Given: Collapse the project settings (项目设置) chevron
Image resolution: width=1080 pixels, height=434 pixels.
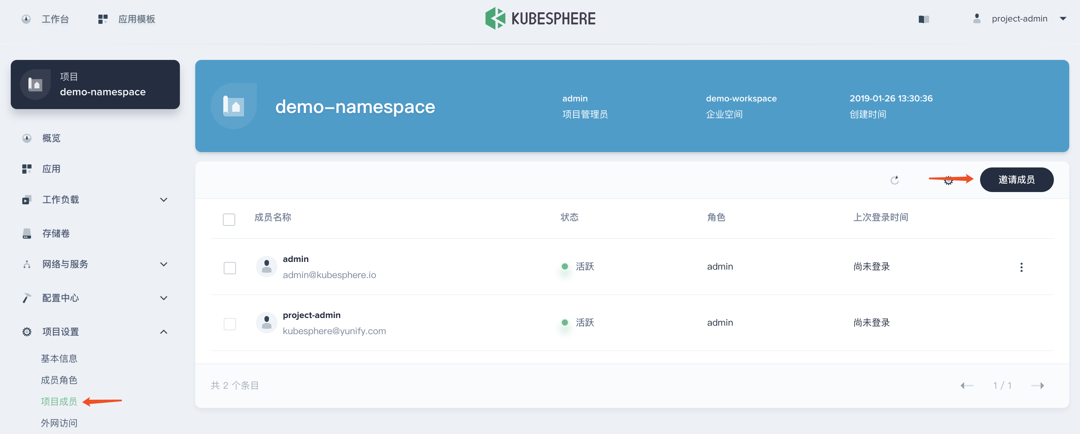Looking at the screenshot, I should [x=164, y=332].
